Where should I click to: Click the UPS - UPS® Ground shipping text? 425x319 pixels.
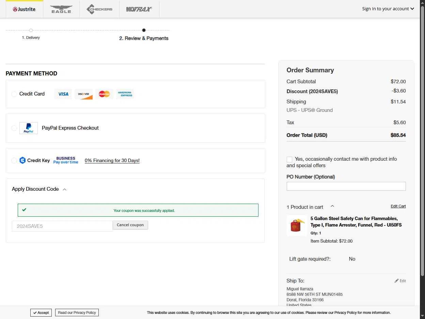[x=310, y=110]
